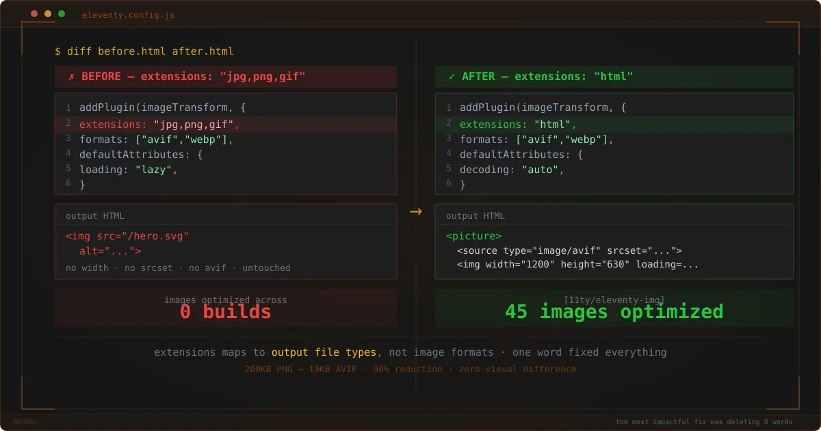
Task: Select the AFTER extensions "html" header
Action: pyautogui.click(x=614, y=77)
